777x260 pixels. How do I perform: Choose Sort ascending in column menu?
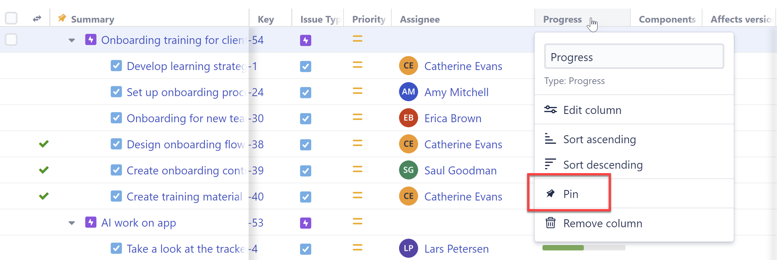tap(599, 139)
